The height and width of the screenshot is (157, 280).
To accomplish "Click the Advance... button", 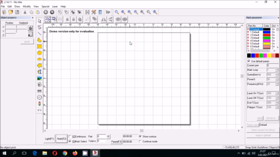I will (x=271, y=118).
